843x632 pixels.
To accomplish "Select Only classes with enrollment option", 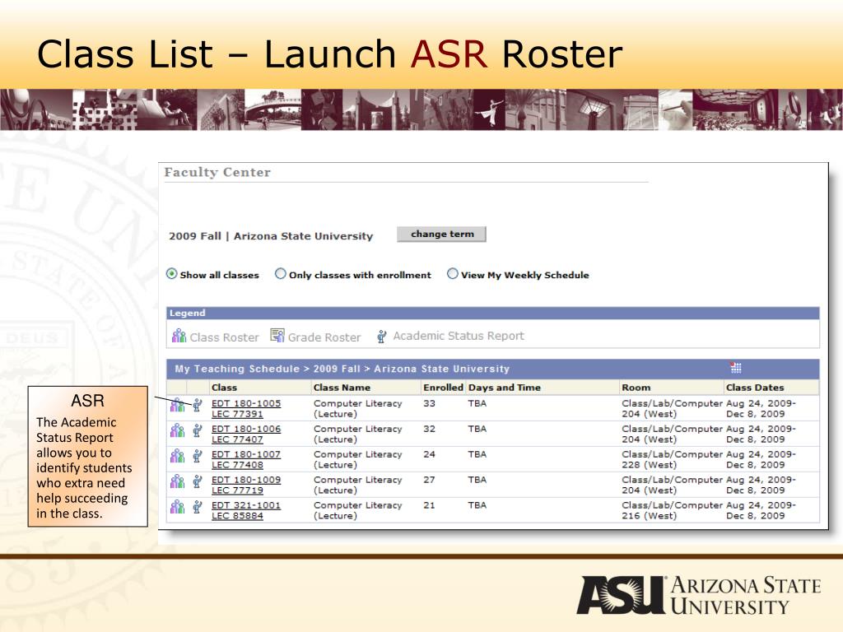I will tap(280, 274).
